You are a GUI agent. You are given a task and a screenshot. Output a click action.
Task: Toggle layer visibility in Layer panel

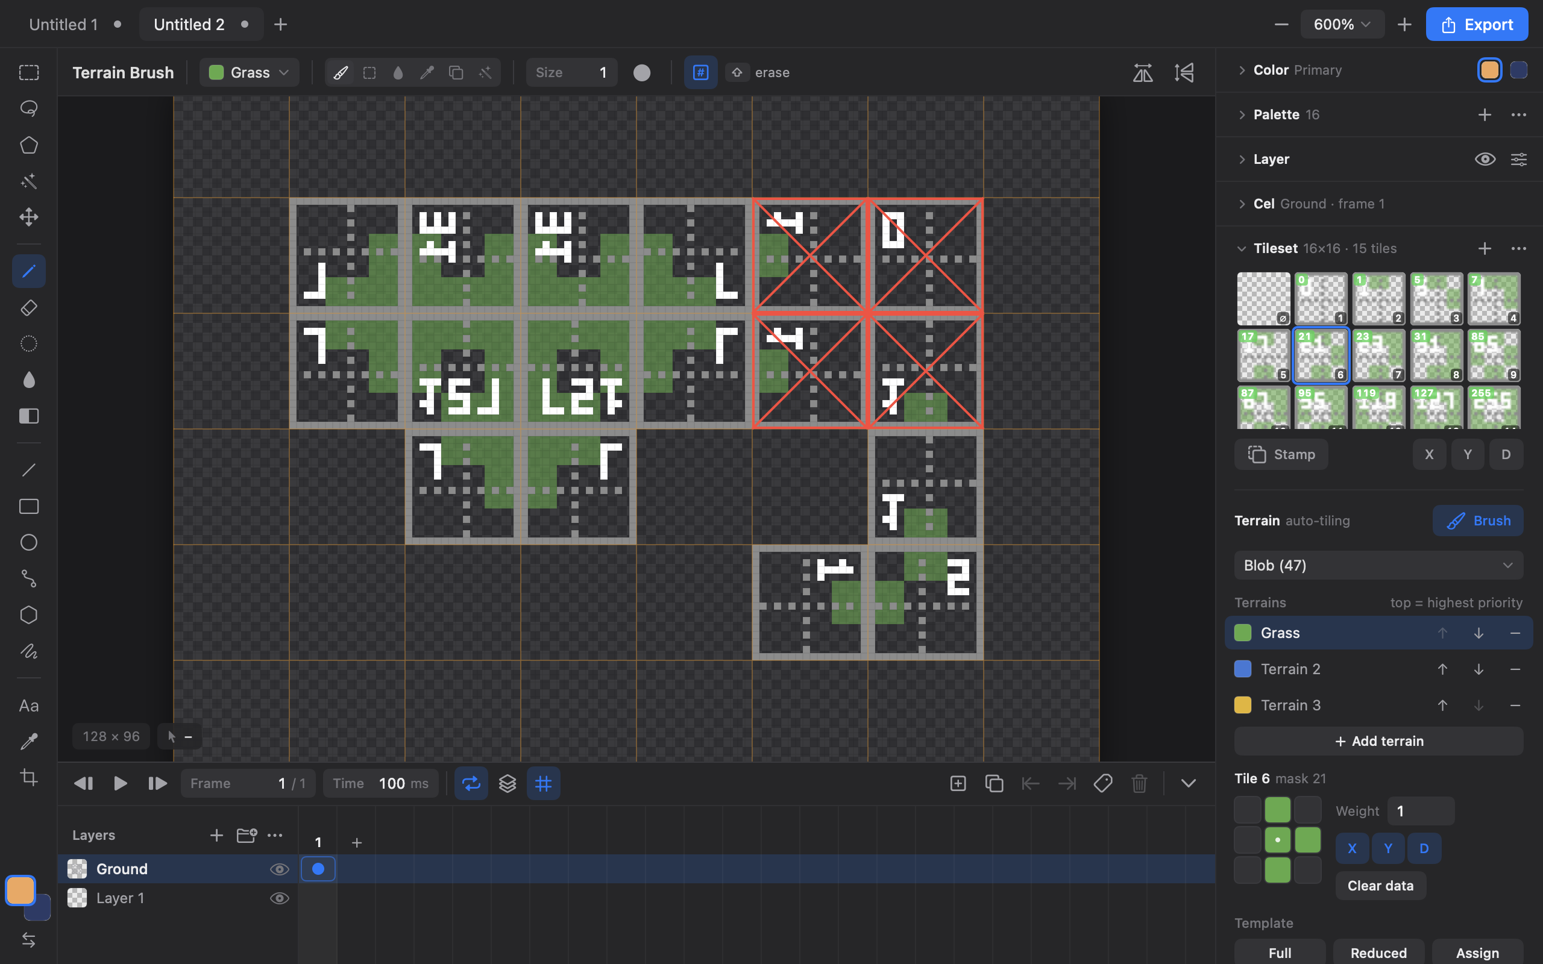(x=1485, y=160)
